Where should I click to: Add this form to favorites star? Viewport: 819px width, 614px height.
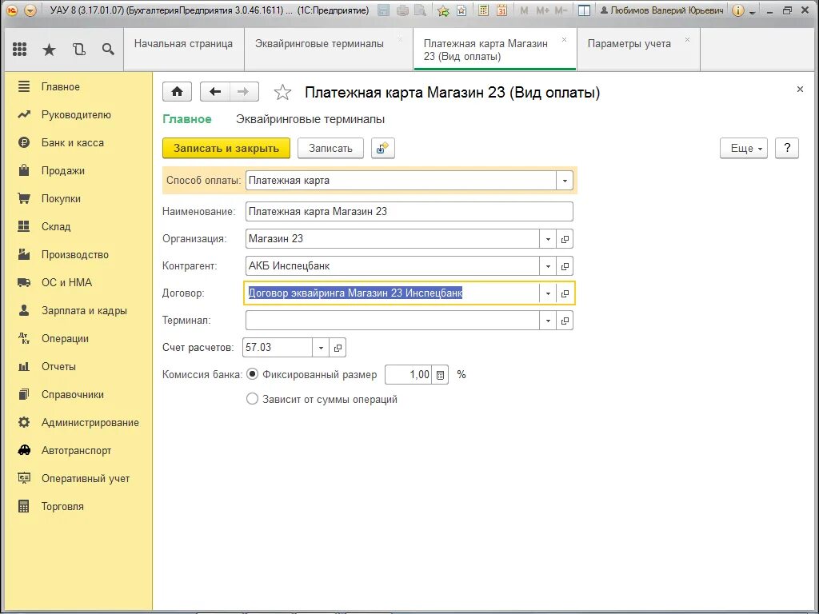pyautogui.click(x=282, y=93)
